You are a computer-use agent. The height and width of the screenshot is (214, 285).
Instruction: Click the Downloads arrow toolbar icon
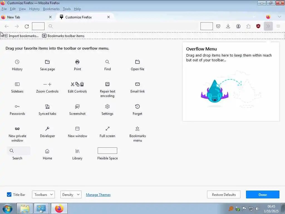(x=228, y=26)
